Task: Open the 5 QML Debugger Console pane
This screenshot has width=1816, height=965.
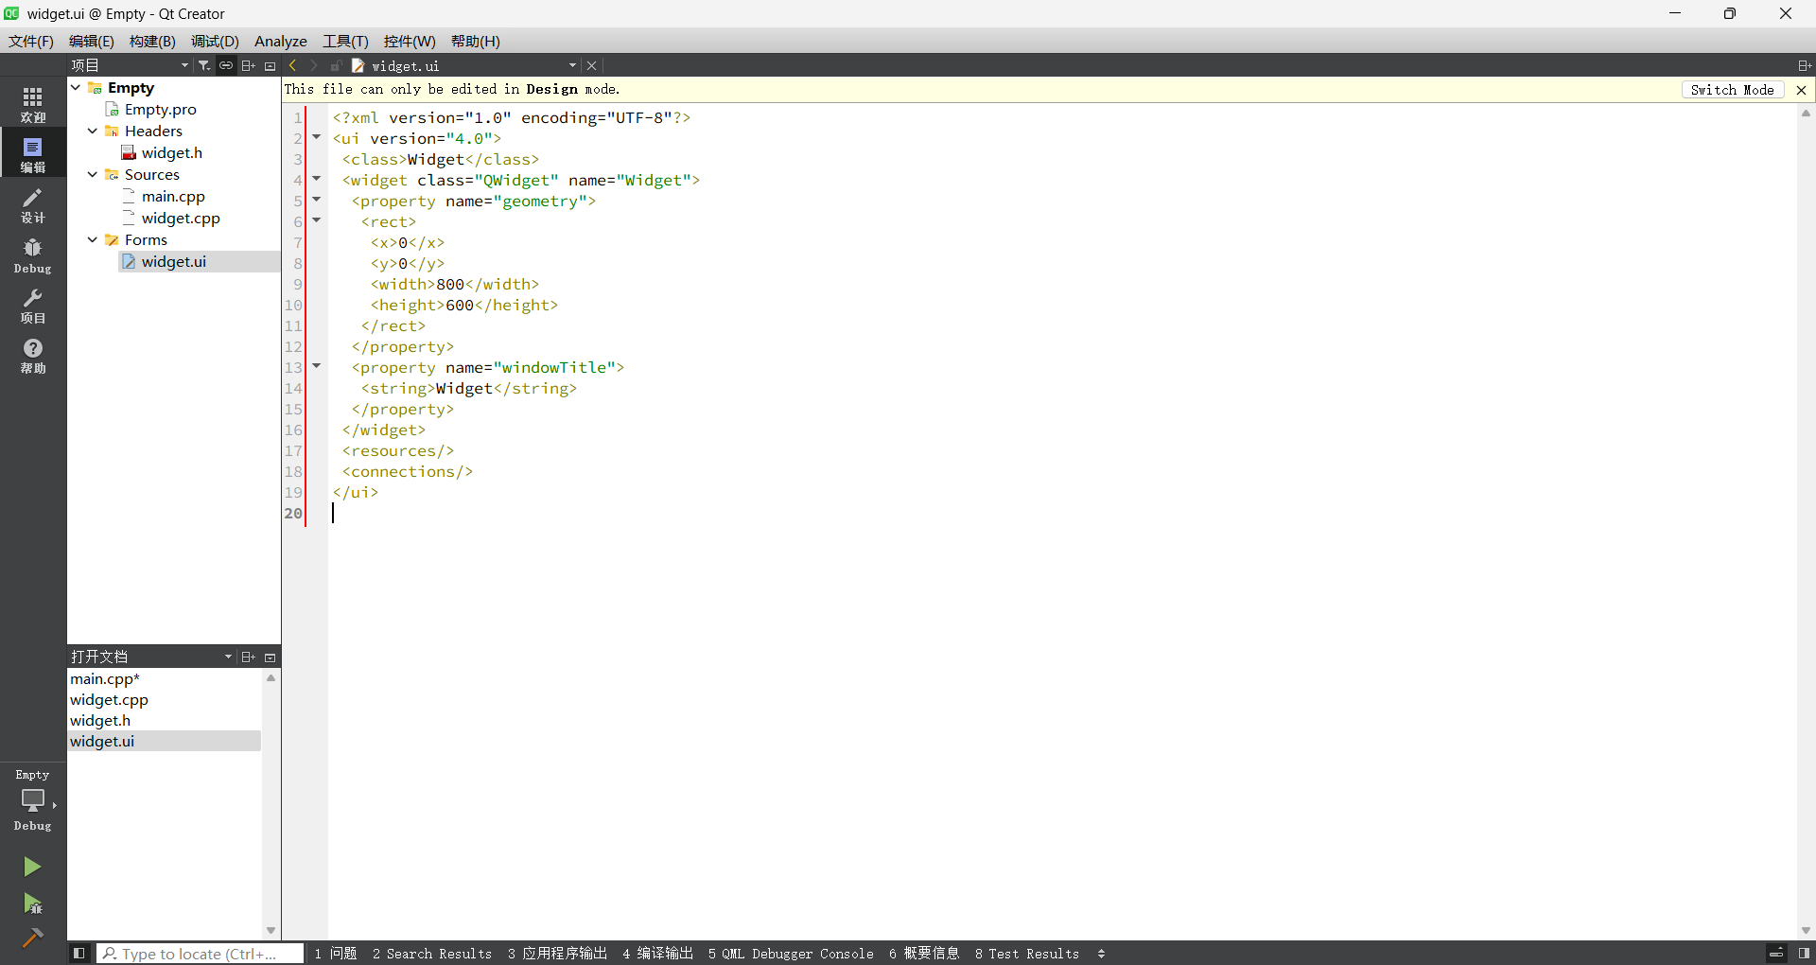Action: coord(791,954)
